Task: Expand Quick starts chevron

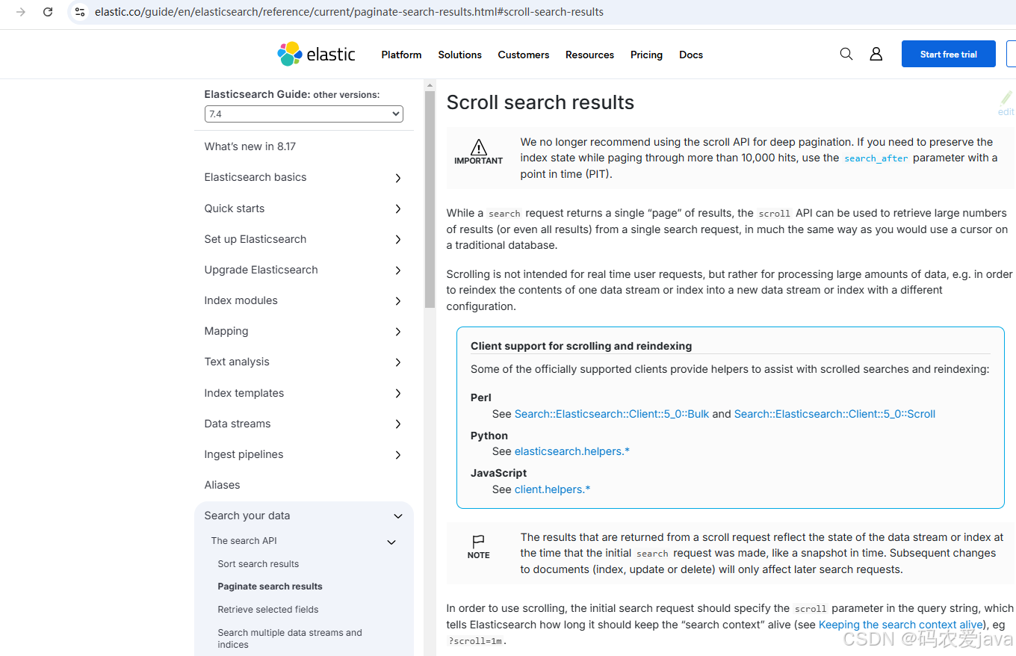Action: [398, 208]
